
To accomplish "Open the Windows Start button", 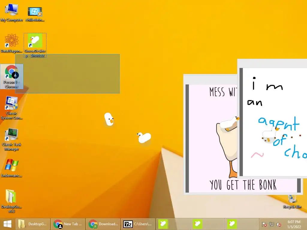I will point(7,224).
